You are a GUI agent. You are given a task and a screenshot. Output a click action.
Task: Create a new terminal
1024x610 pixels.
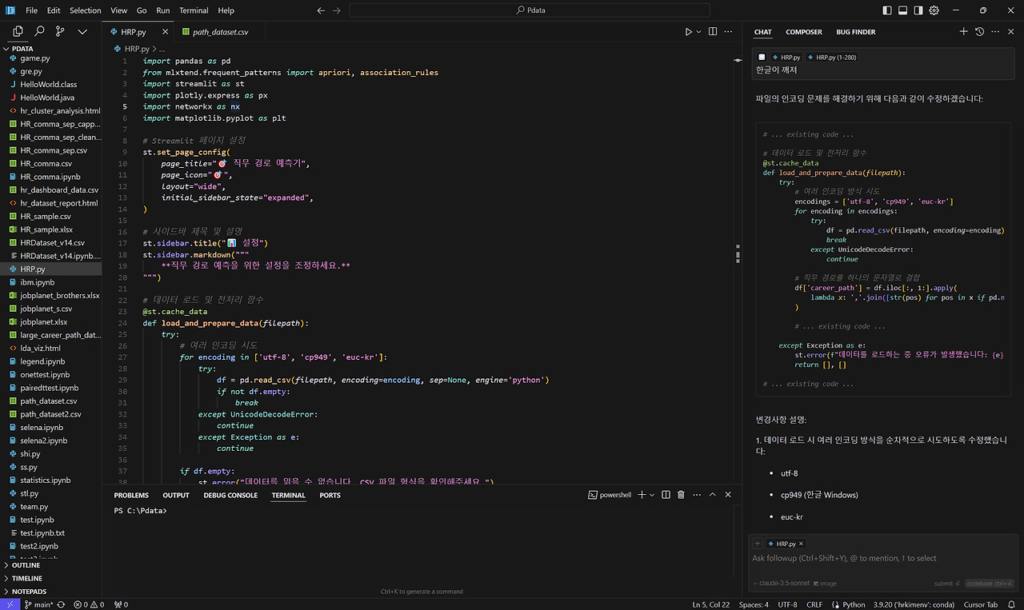tap(642, 495)
